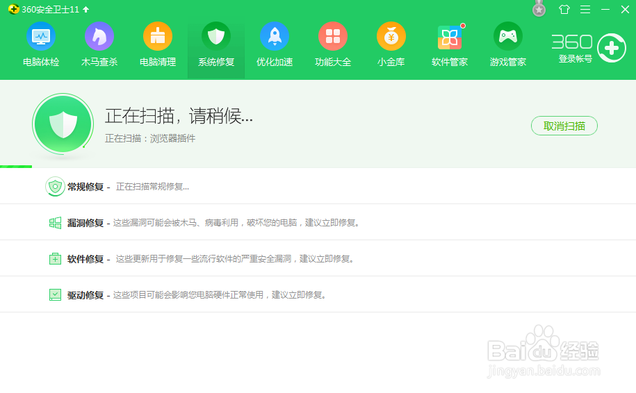Click 软件修复 description about 流行软件的严重安全漏洞
This screenshot has height=393, width=636.
pyautogui.click(x=235, y=259)
